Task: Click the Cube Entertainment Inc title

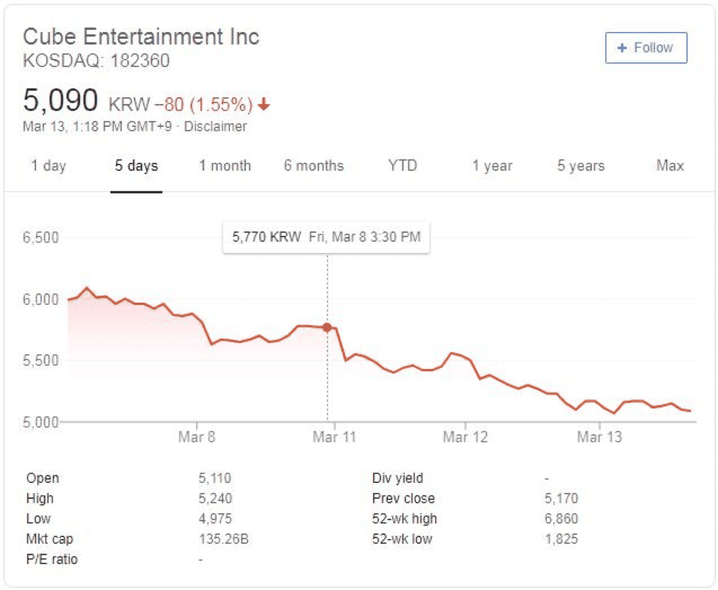Action: 141,37
